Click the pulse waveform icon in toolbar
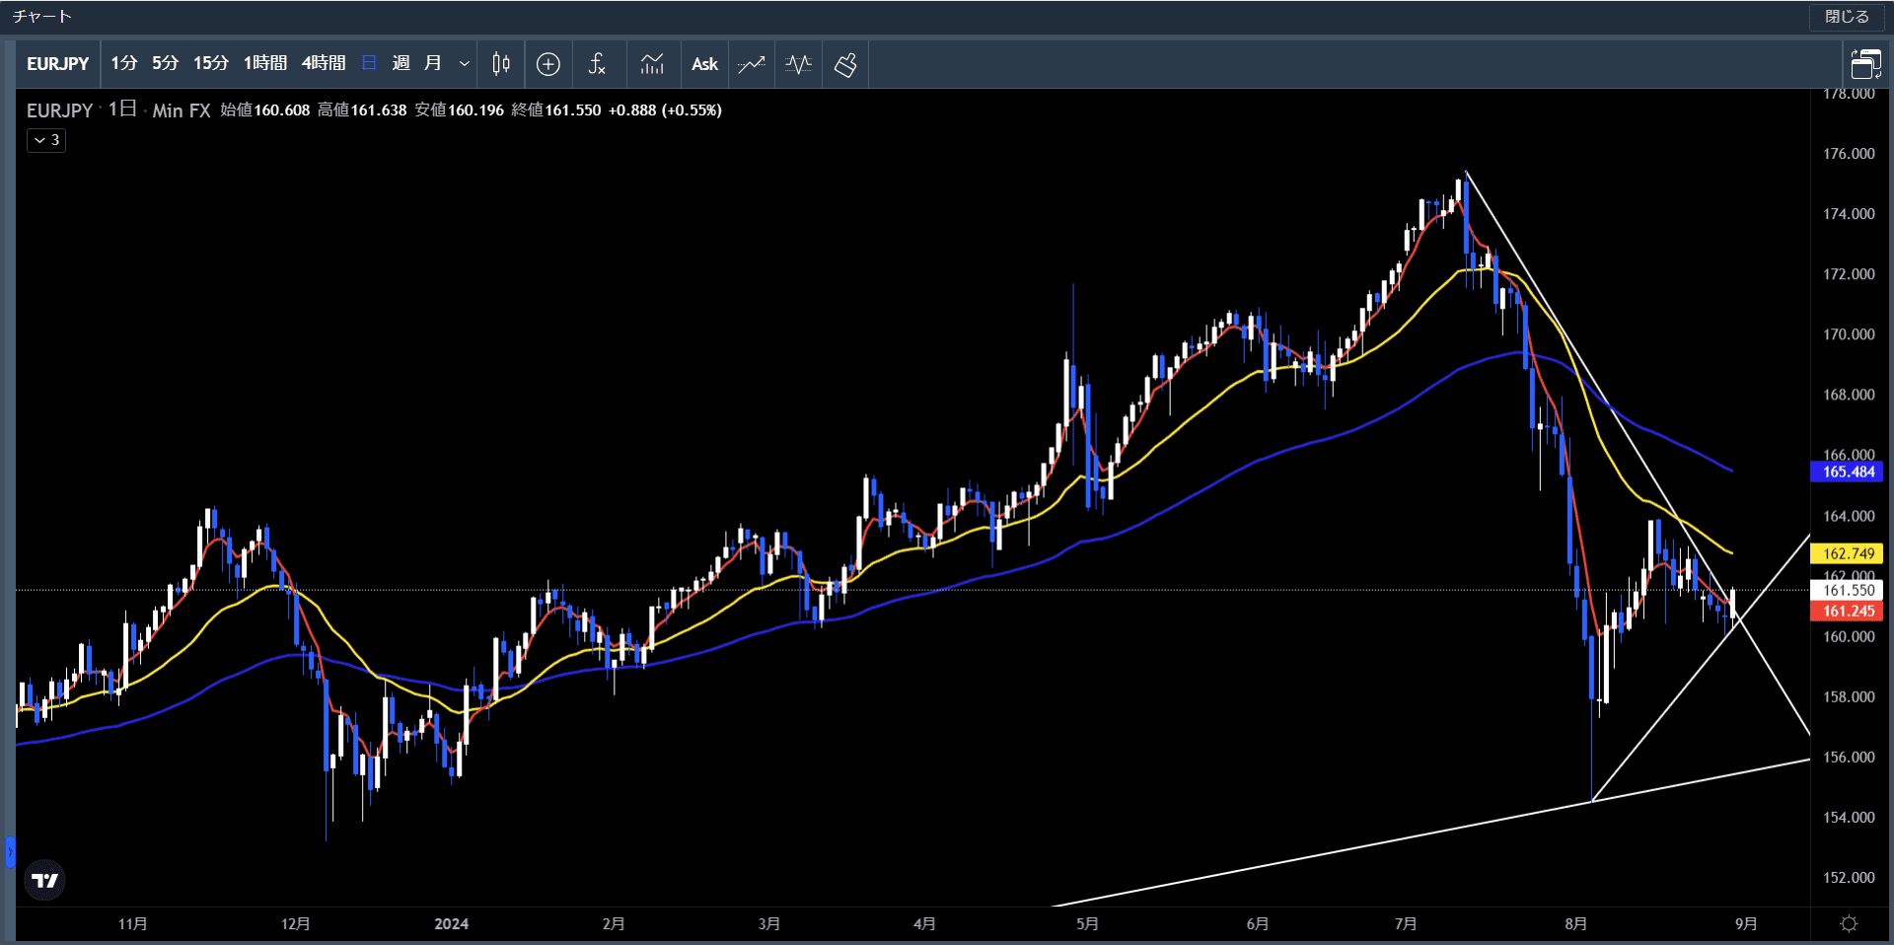The image size is (1894, 945). (x=798, y=64)
